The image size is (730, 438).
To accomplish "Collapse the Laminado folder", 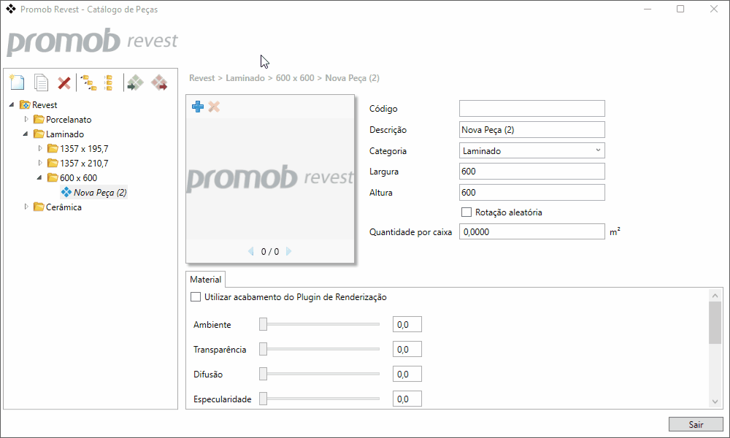I will (x=26, y=134).
